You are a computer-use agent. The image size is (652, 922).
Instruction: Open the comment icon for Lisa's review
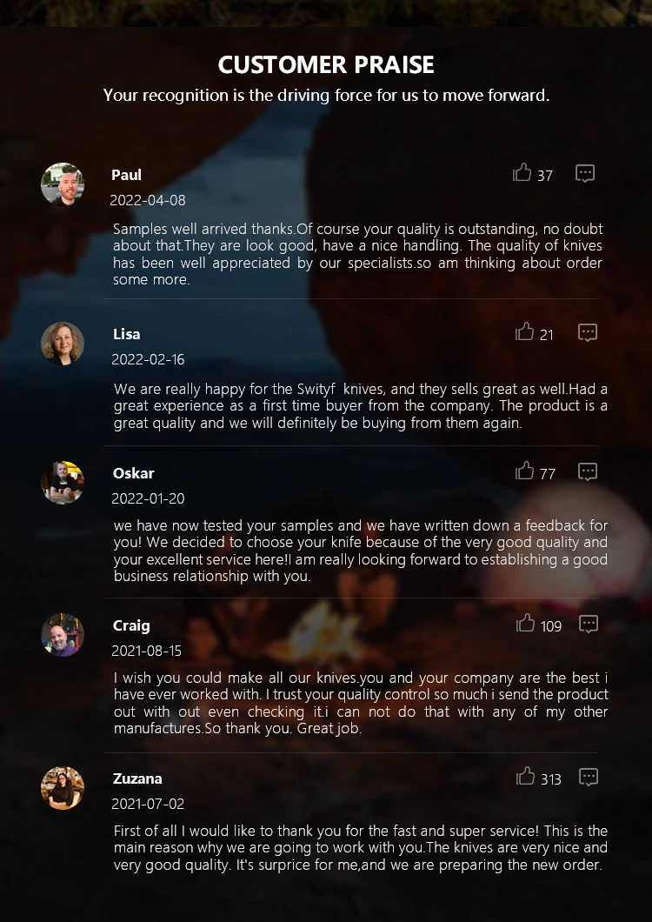(x=588, y=332)
